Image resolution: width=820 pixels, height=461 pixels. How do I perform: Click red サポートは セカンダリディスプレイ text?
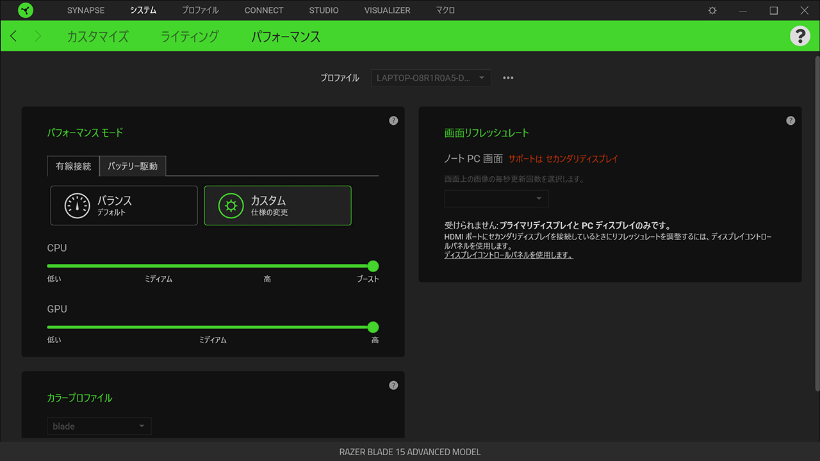point(563,159)
